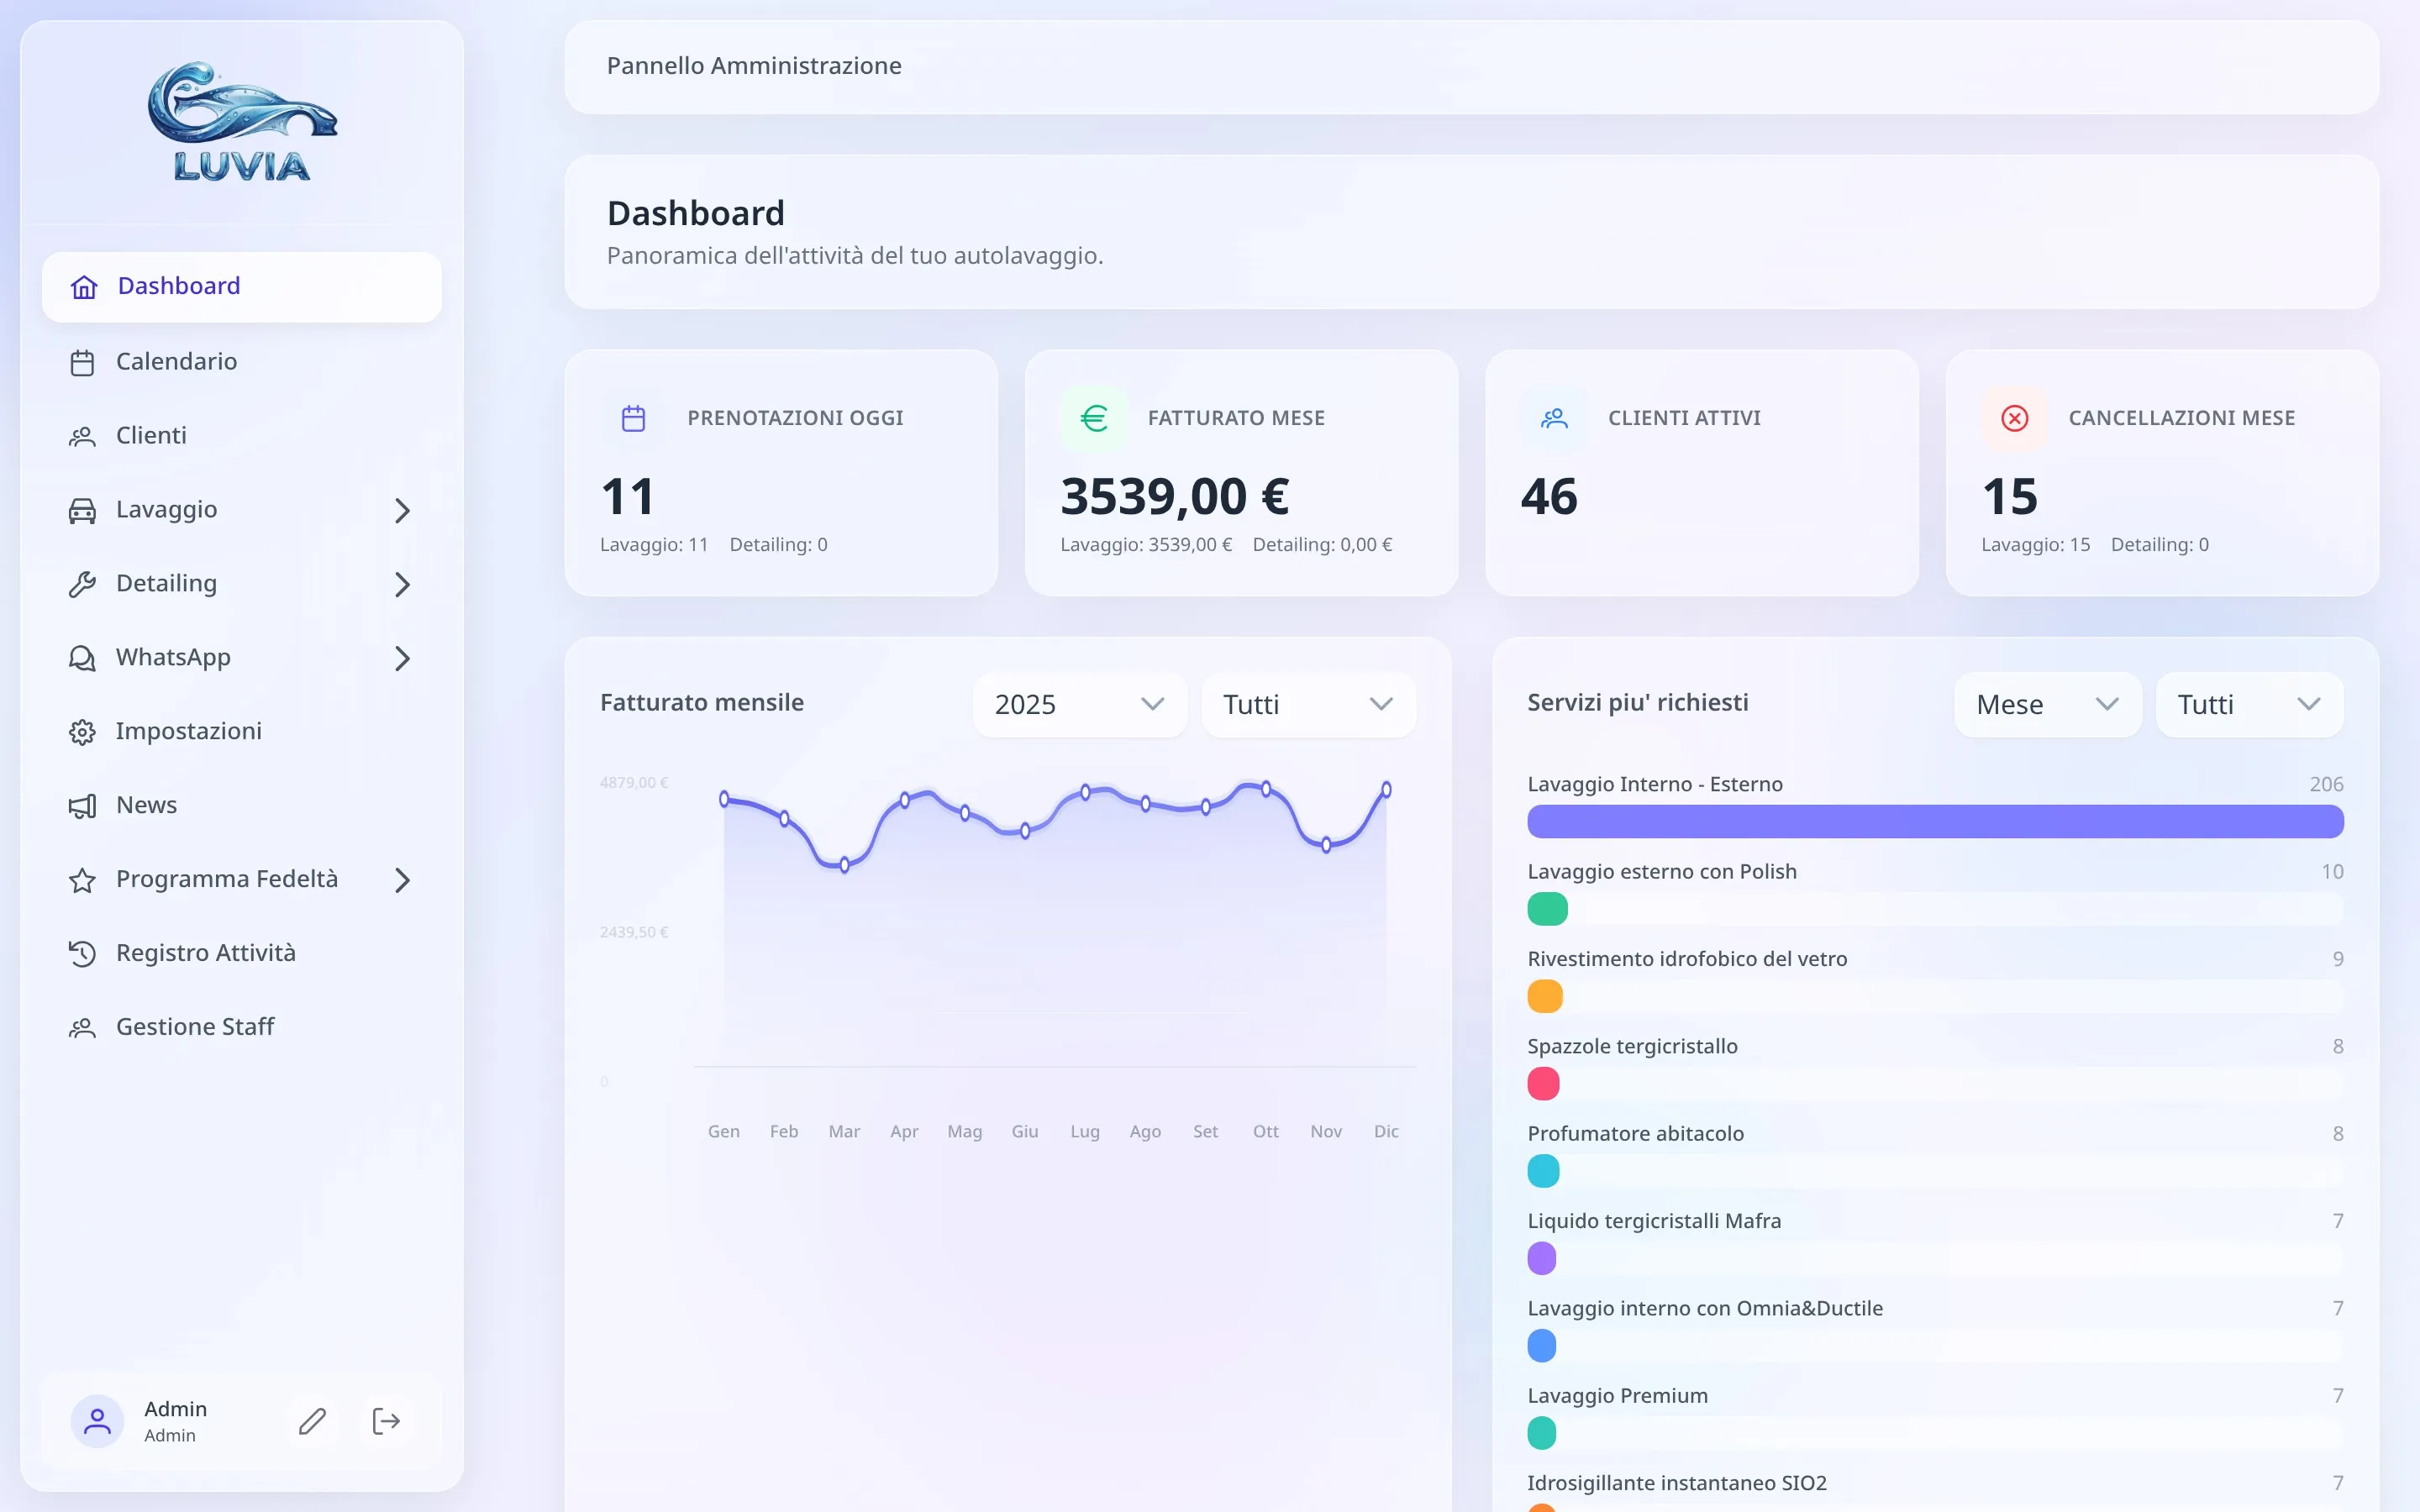The width and height of the screenshot is (2420, 1512).
Task: Expand the Detailing submenu chevron
Action: (x=402, y=585)
